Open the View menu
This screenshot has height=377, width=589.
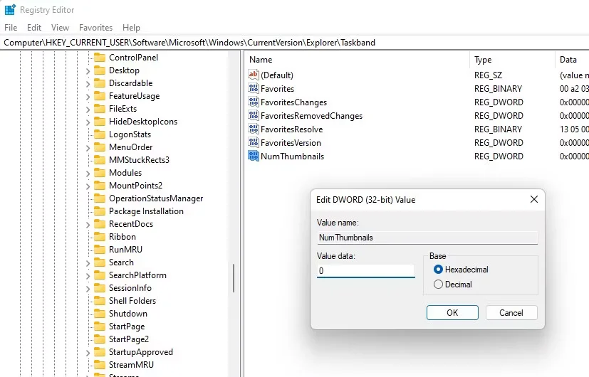60,27
